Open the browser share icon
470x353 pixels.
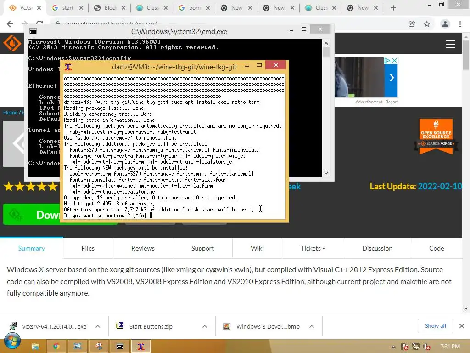412,24
